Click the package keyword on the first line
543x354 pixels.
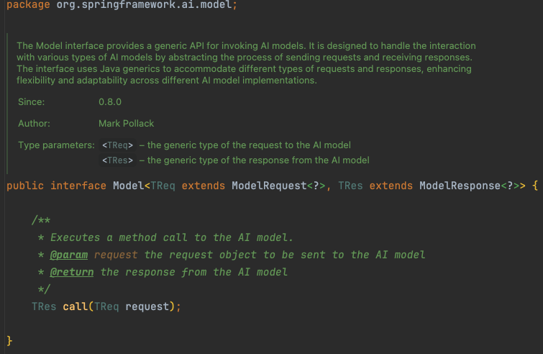point(28,4)
